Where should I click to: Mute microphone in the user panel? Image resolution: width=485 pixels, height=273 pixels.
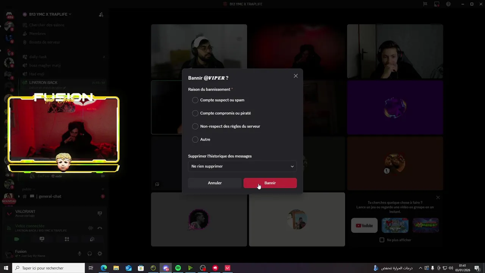pyautogui.click(x=80, y=254)
